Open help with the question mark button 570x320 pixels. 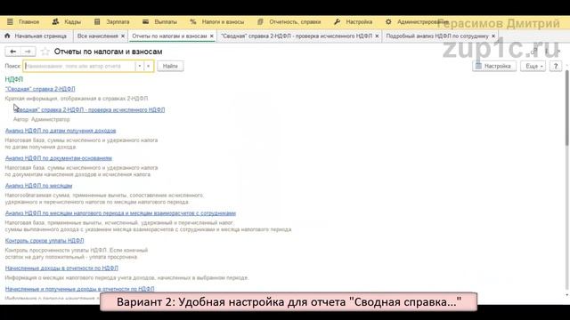point(556,66)
